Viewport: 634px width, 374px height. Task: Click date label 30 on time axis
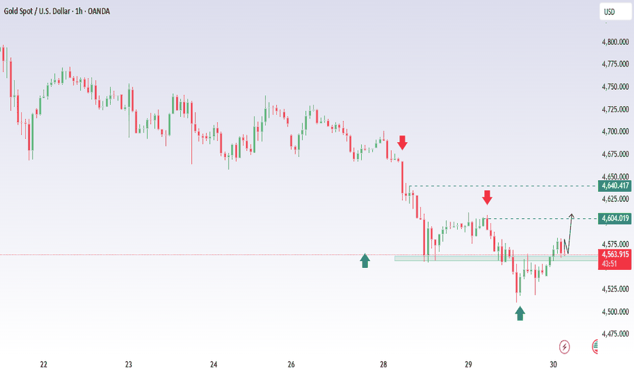[x=554, y=365]
